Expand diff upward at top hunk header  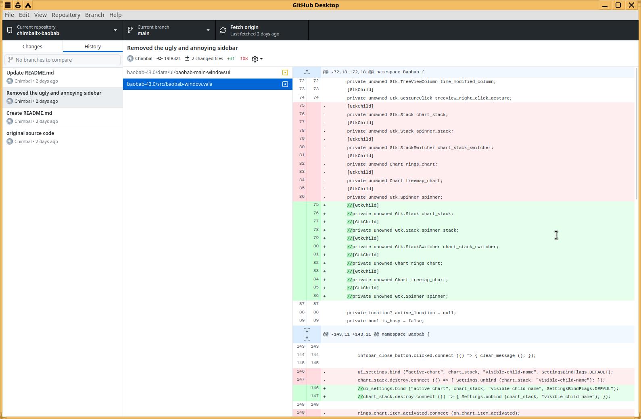[x=307, y=72]
